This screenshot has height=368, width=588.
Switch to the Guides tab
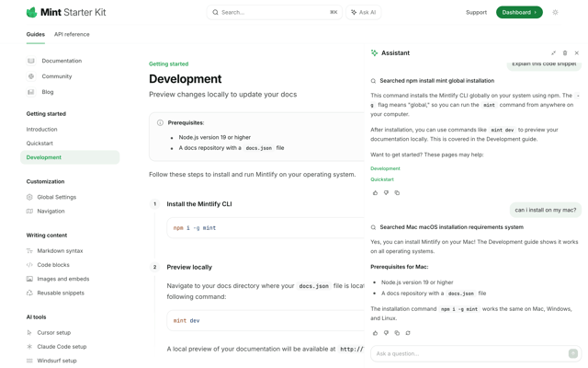(x=36, y=34)
